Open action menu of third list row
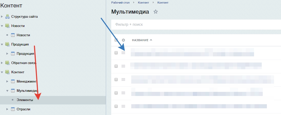 (x=123, y=79)
